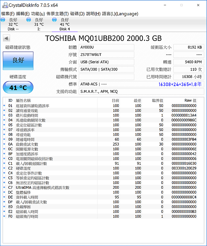
Task: Click the firmware field AY000U
Action: click(x=106, y=47)
